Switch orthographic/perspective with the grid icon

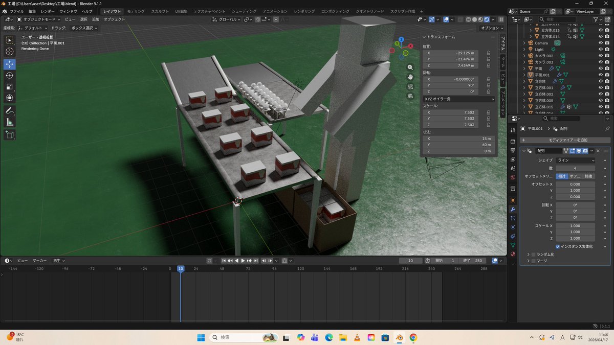(410, 96)
